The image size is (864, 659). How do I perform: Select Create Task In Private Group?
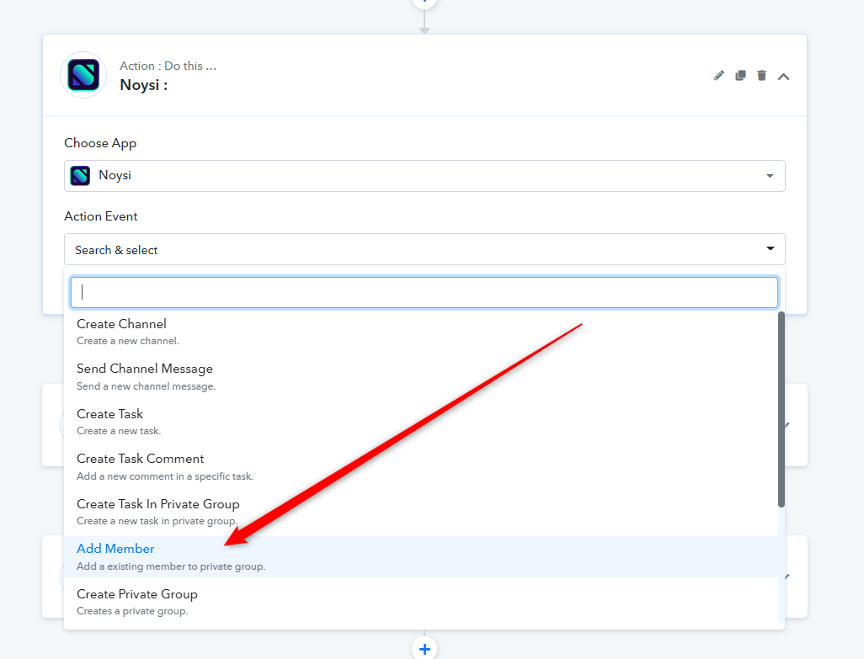coord(421,512)
